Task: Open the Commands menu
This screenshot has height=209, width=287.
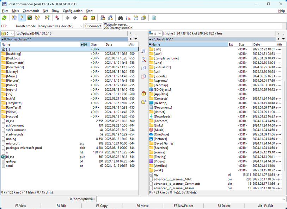Action: point(31,11)
